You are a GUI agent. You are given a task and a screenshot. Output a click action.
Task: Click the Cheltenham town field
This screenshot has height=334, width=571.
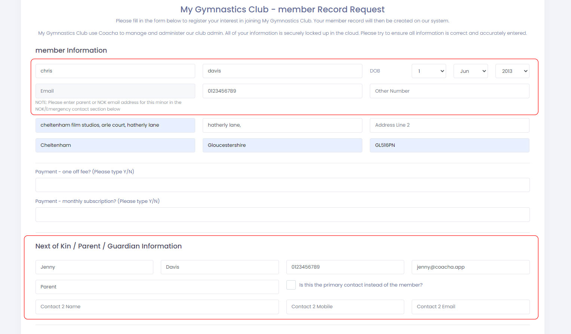(115, 145)
